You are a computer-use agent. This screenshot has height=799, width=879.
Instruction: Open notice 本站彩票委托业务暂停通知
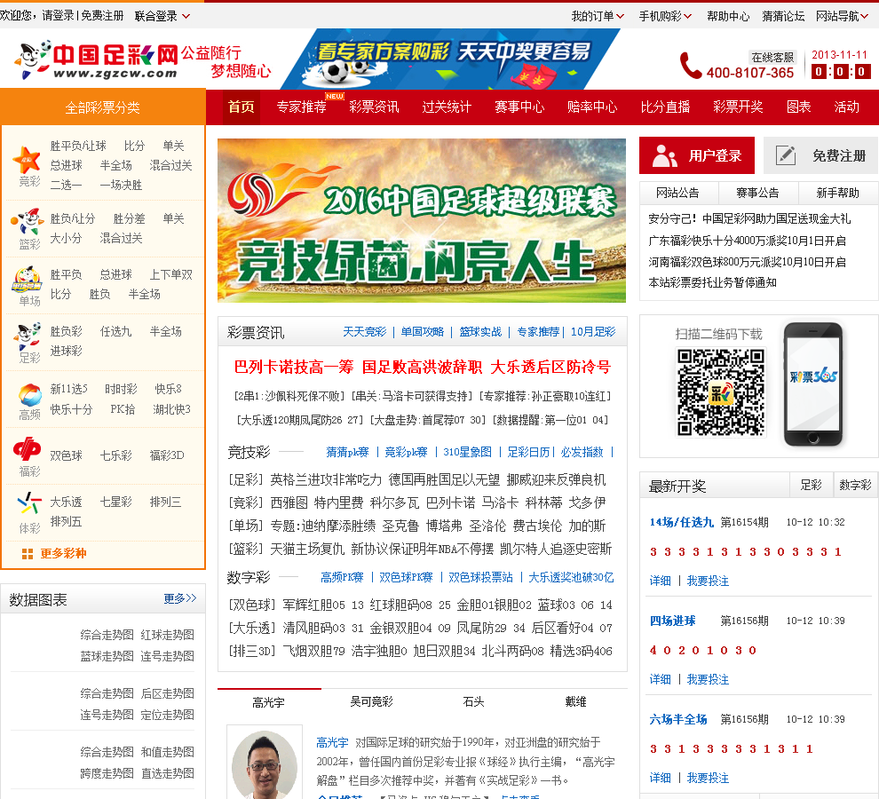coord(712,282)
